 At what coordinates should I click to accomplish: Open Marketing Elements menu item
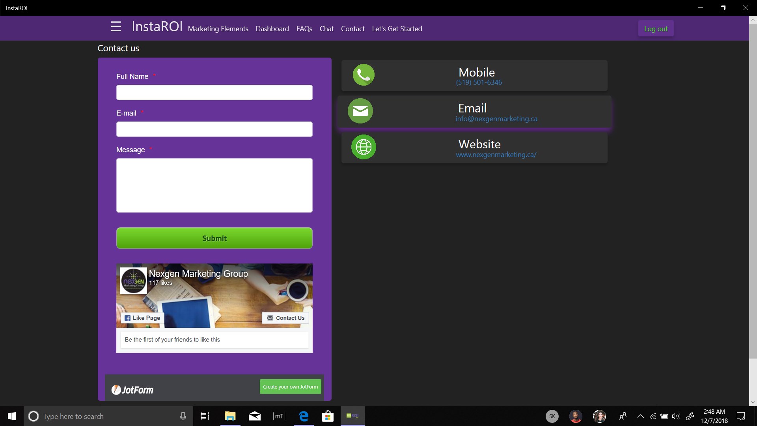pos(218,29)
